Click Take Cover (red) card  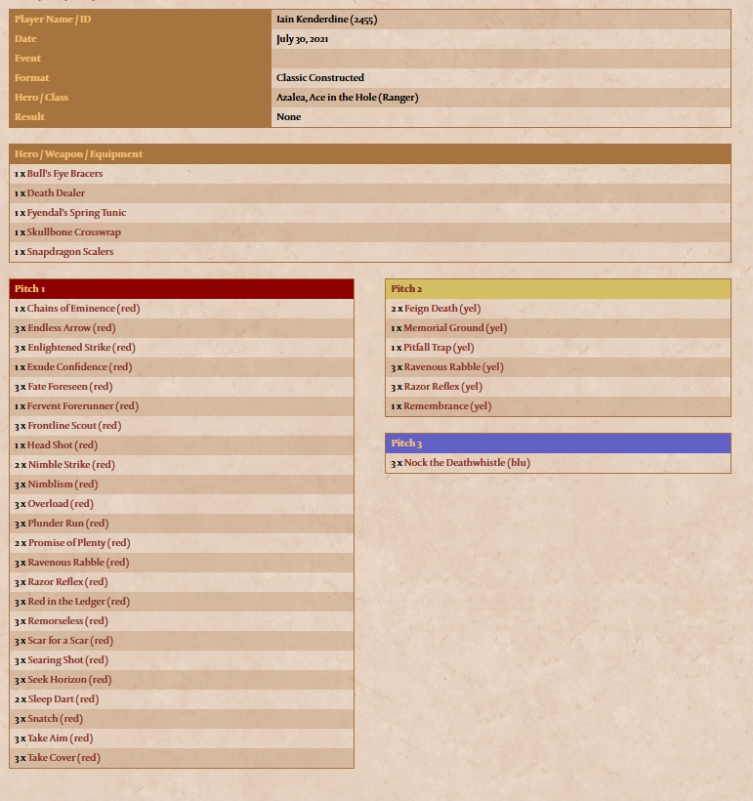(63, 758)
